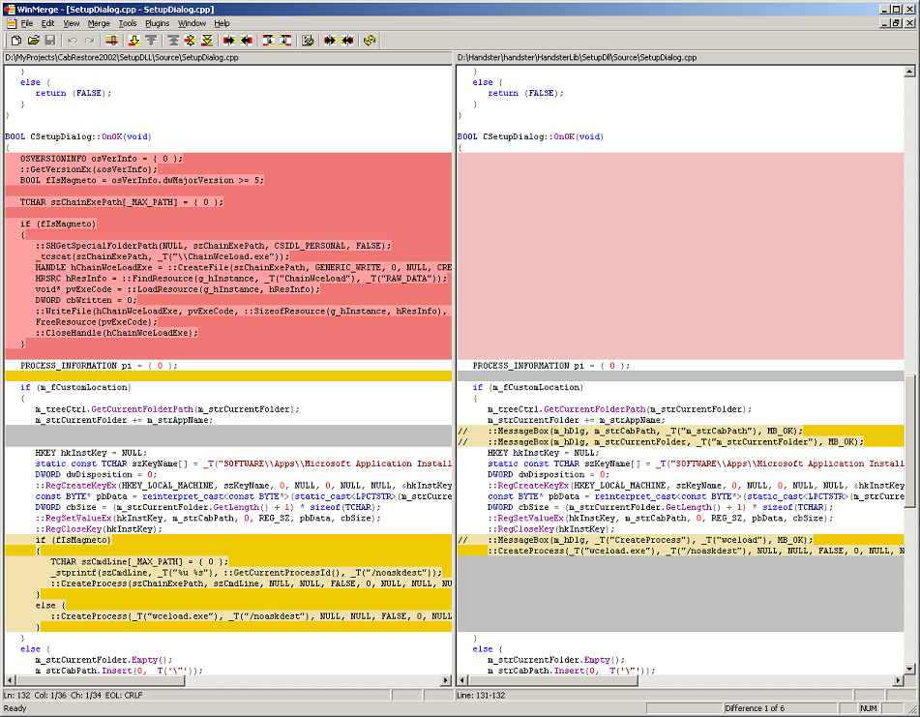The width and height of the screenshot is (920, 717).
Task: Open the Tools menu
Action: (x=128, y=23)
